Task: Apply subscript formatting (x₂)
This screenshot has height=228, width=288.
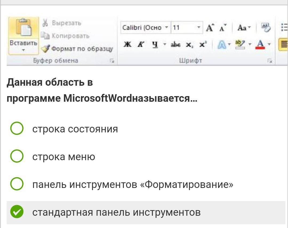Action: 189,45
